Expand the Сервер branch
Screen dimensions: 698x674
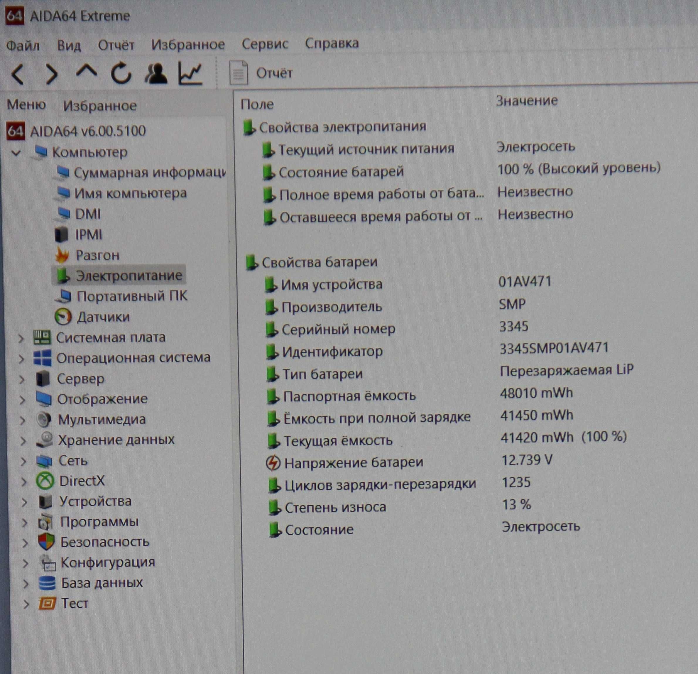22,379
